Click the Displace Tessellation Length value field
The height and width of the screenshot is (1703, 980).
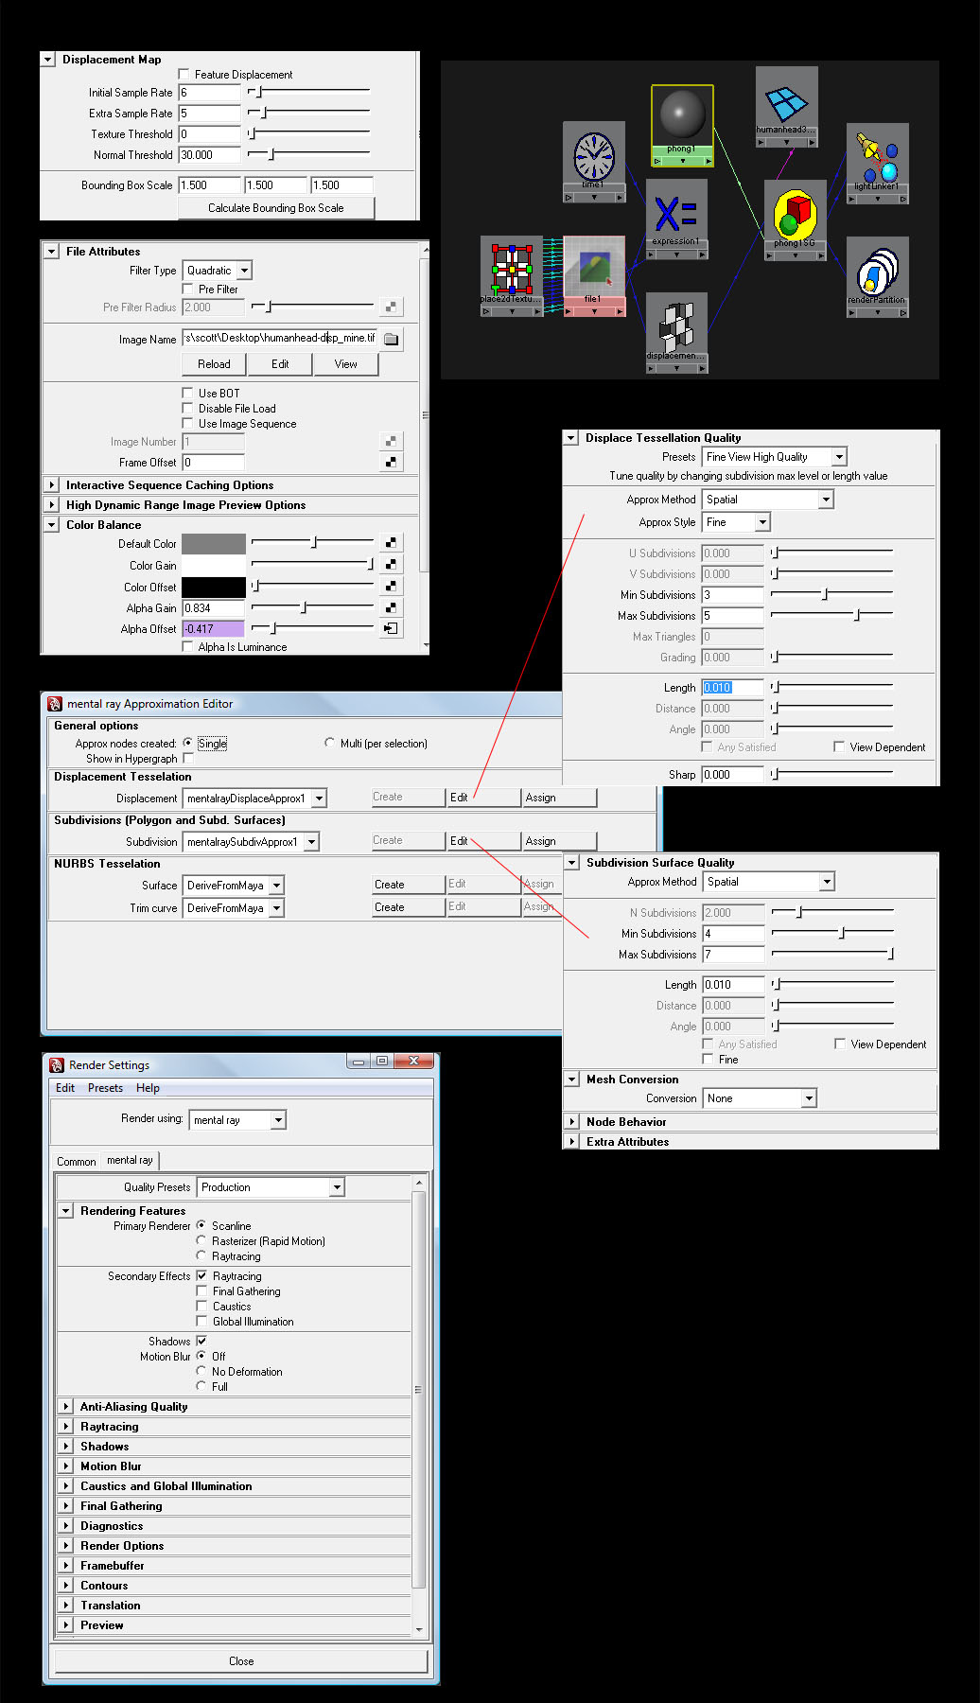732,688
